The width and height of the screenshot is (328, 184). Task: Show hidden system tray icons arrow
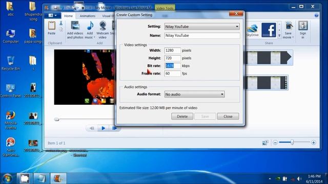click(270, 179)
